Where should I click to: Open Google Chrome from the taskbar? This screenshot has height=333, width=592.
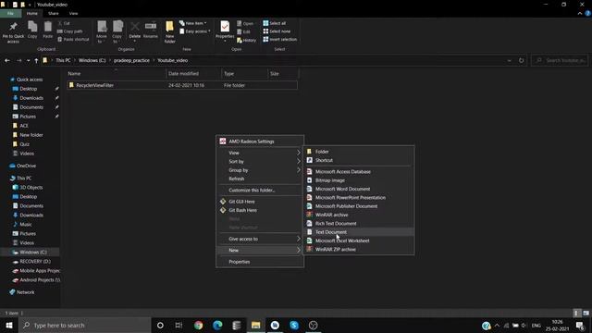(x=198, y=325)
